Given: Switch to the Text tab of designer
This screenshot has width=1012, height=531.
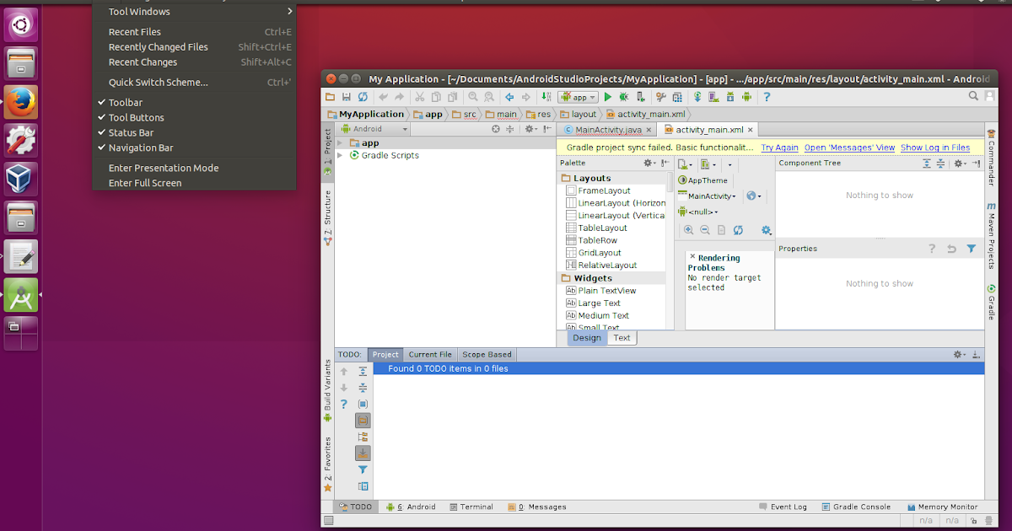Looking at the screenshot, I should tap(622, 338).
